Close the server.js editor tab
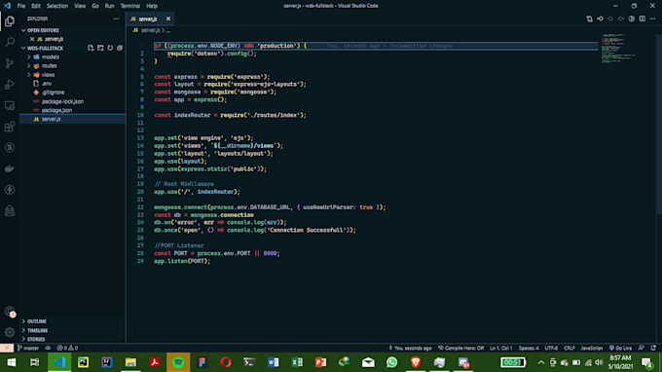Screen dimensions: 662x372 click(x=168, y=19)
